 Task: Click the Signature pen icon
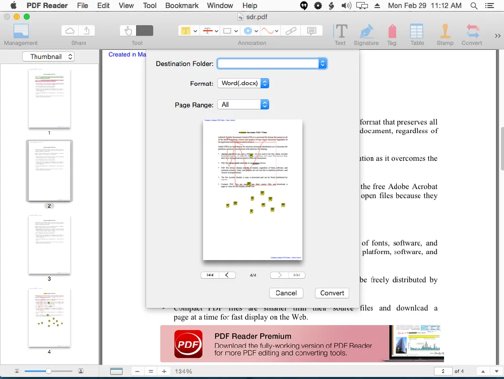point(366,31)
